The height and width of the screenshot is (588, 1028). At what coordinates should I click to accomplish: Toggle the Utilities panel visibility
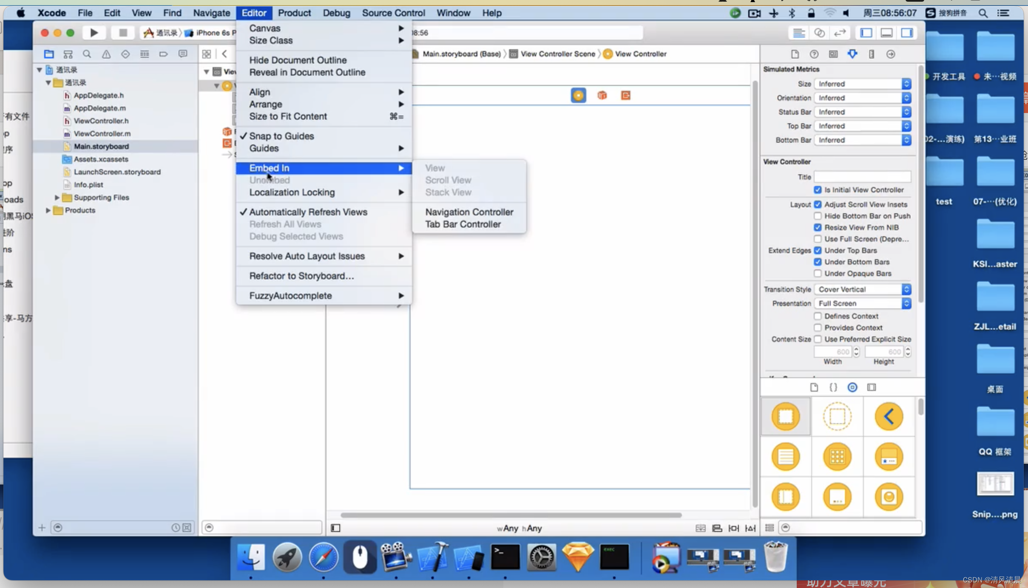907,33
